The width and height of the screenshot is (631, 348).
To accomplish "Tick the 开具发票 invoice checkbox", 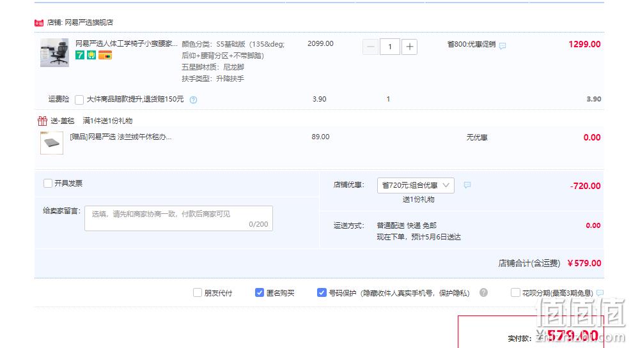I will tap(48, 183).
